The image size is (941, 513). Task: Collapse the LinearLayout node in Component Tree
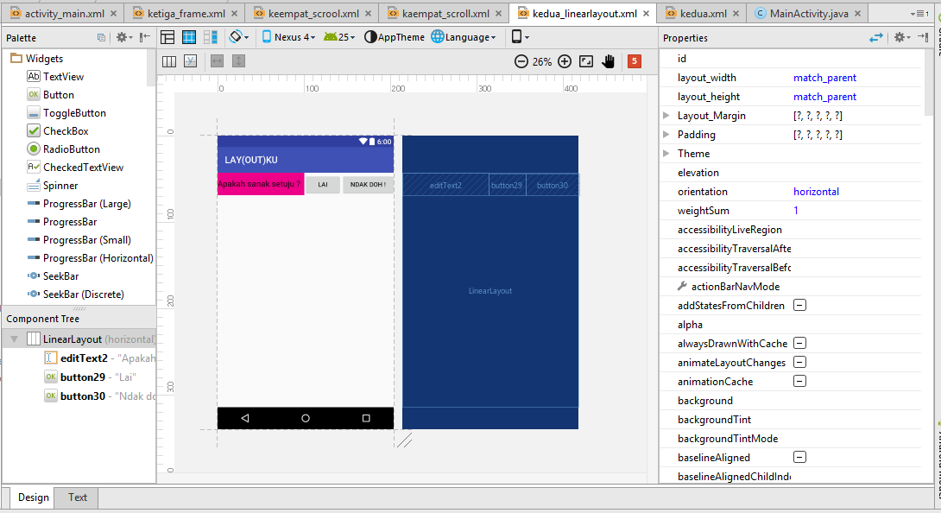coord(14,339)
